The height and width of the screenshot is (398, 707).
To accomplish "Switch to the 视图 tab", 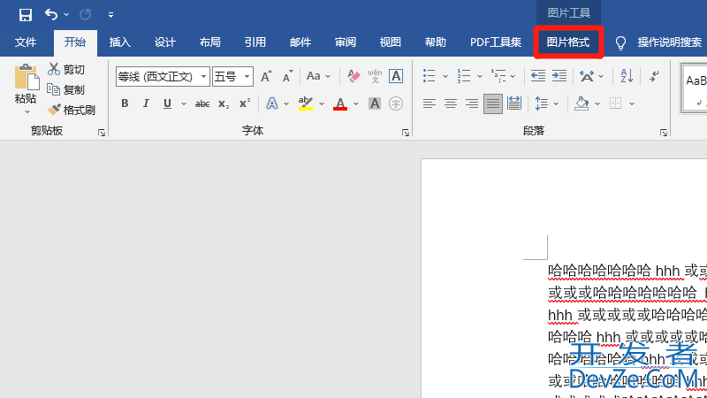I will click(391, 42).
